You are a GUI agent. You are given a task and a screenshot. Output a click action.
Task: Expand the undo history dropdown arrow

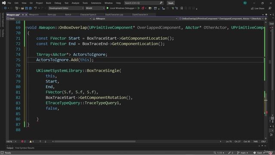pyautogui.click(x=39, y=8)
